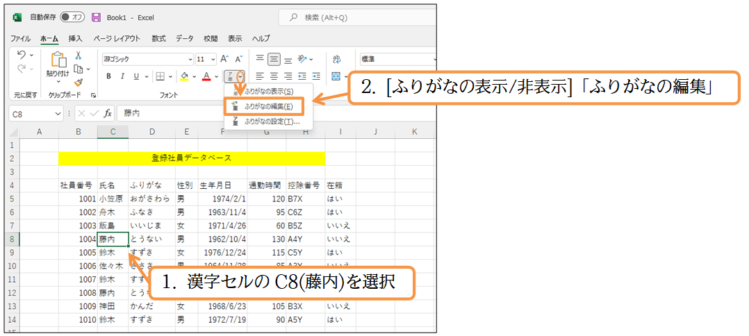The height and width of the screenshot is (336, 749).
Task: Click the red font color swatch button
Action: pos(206,76)
